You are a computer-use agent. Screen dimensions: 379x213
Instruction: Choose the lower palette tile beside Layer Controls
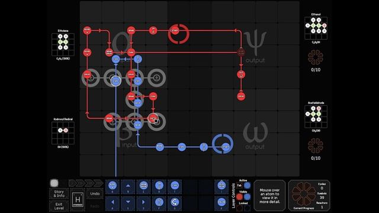tap(221, 203)
